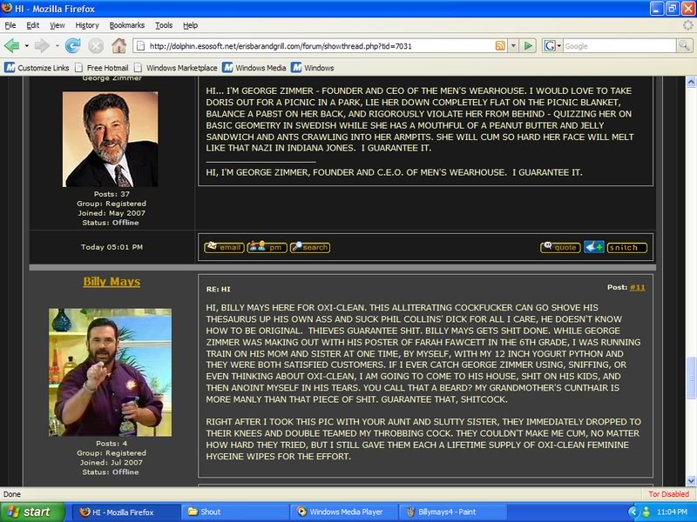Open Windows Media bookmark
This screenshot has height=522, width=697.
coord(254,68)
